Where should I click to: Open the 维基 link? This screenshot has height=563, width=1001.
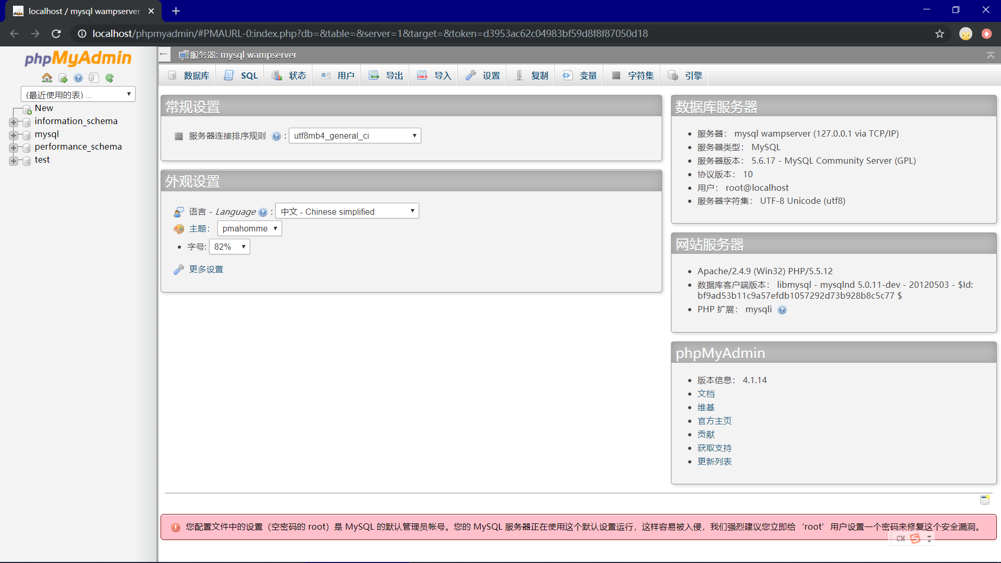(706, 408)
